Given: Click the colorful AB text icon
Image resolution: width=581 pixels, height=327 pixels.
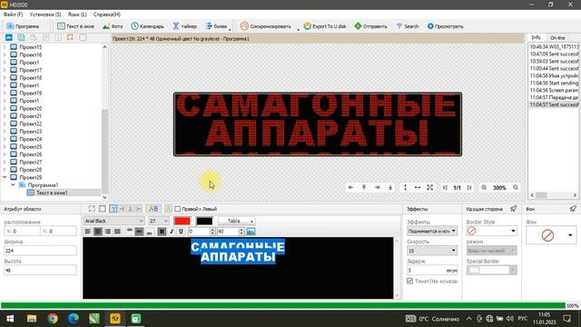Looking at the screenshot, I should pos(153,209).
